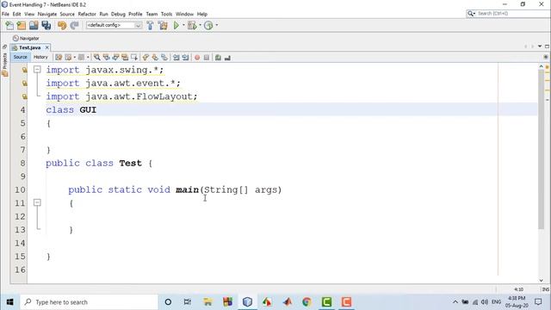Click the Type here to search box
Viewport: 551px width, 310px height.
click(x=89, y=302)
